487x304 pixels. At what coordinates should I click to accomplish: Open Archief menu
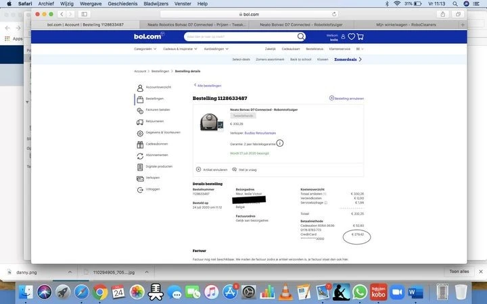click(x=46, y=4)
